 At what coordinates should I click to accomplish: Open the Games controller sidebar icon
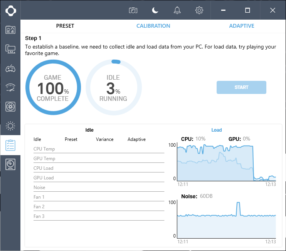(x=10, y=69)
